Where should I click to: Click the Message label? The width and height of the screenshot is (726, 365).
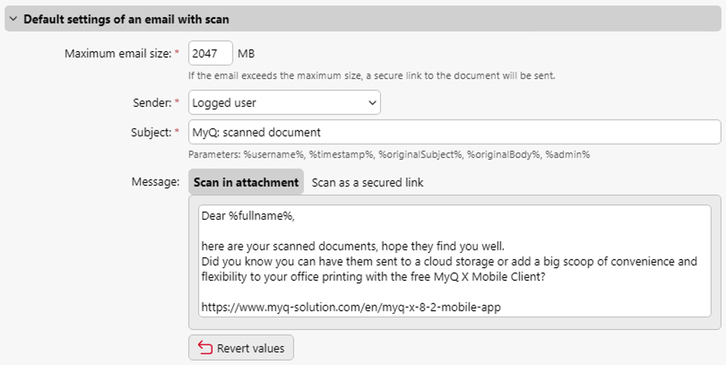point(154,182)
